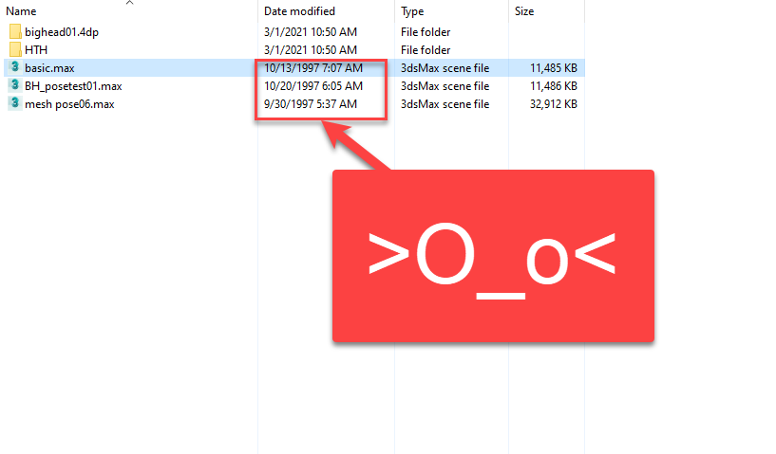Sort files by the Size column header
The width and height of the screenshot is (776, 454).
click(x=524, y=11)
